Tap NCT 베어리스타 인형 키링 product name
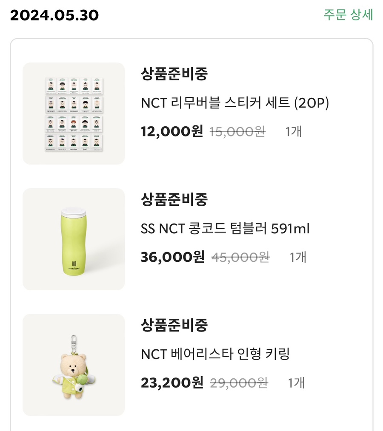This screenshot has width=383, height=431. click(215, 354)
